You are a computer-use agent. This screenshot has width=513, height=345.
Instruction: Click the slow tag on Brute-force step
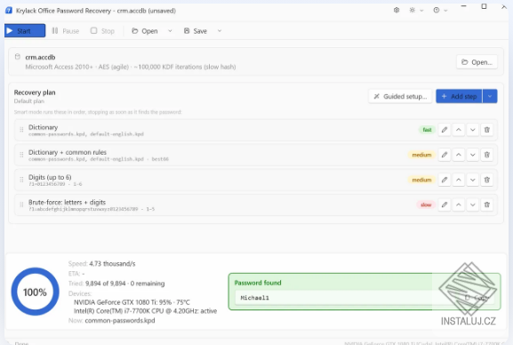click(426, 205)
